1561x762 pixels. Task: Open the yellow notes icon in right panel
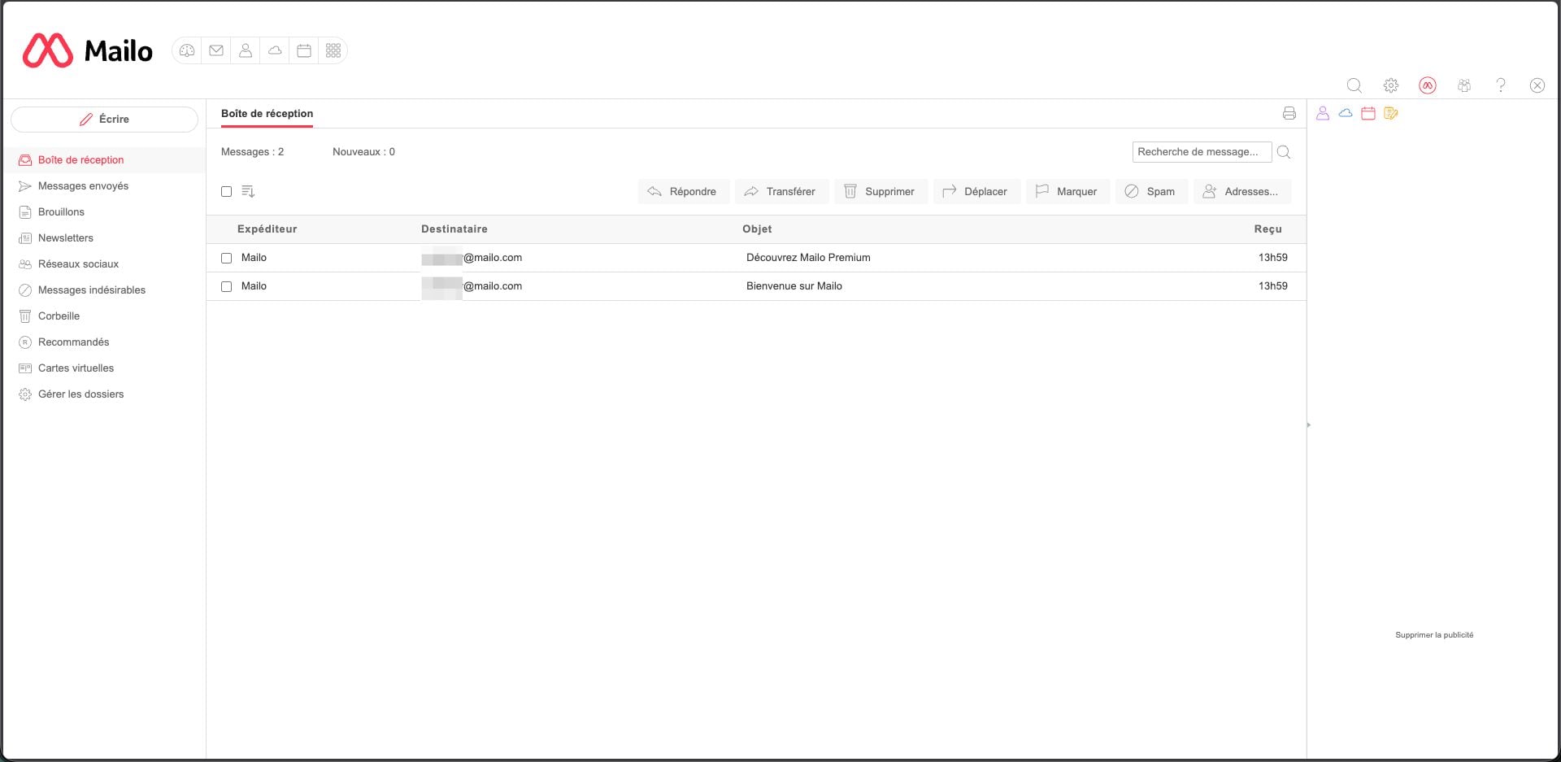point(1391,113)
